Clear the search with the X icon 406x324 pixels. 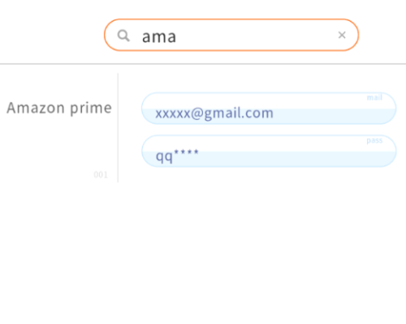342,35
